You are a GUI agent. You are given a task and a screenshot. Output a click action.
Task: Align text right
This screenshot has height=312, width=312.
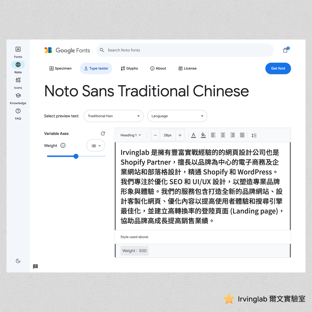pyautogui.click(x=232, y=135)
